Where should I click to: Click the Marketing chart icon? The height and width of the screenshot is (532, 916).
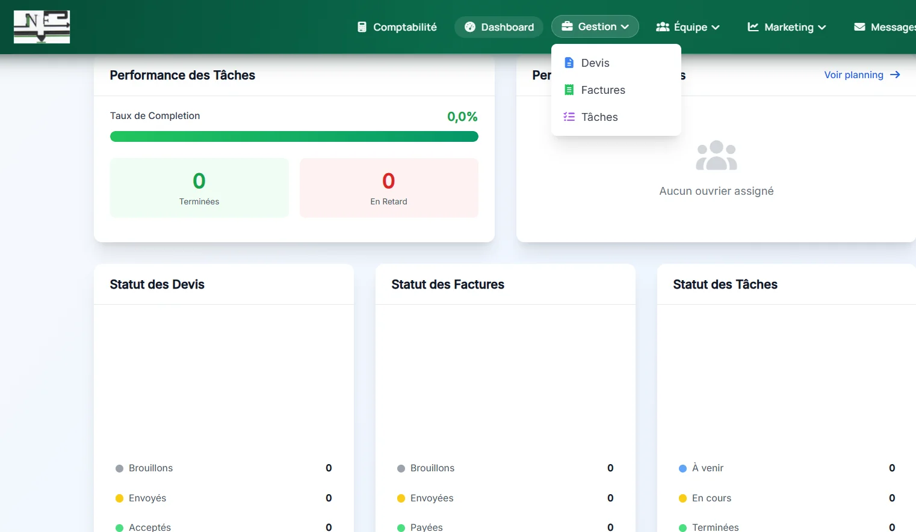click(x=753, y=27)
